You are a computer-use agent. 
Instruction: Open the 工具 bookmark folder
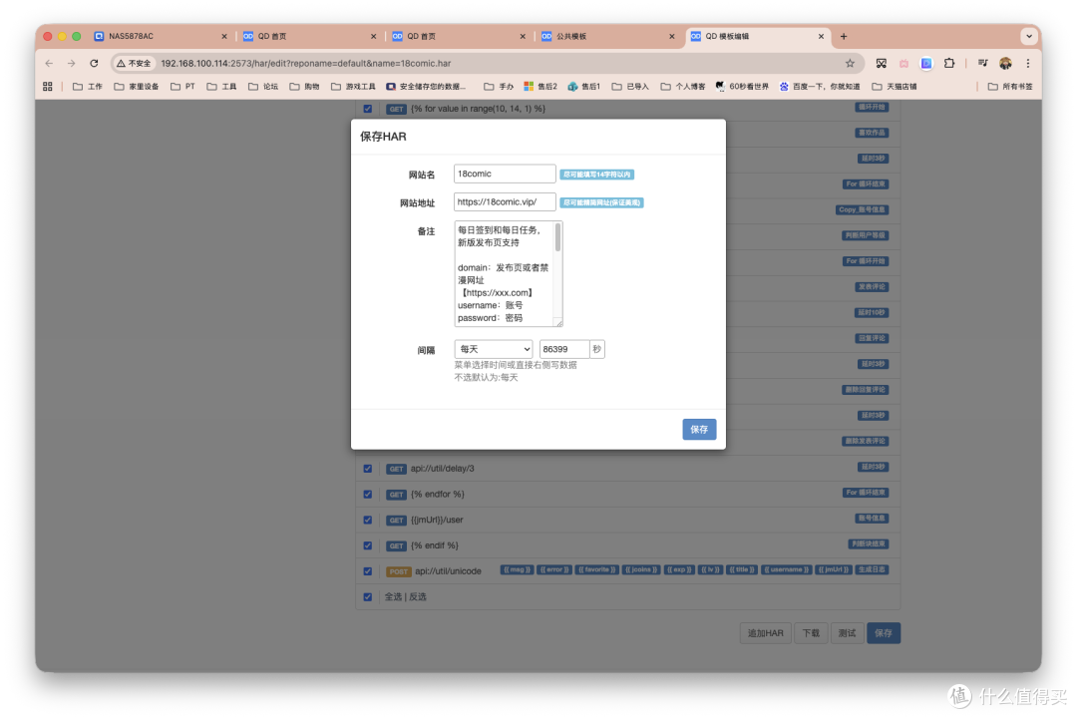coord(221,87)
